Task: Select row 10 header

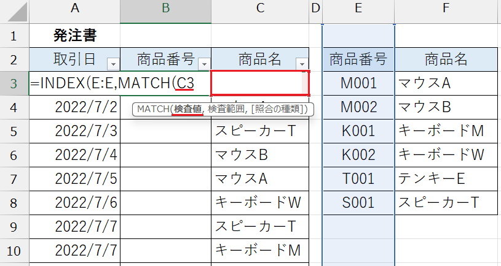Action: pos(14,251)
